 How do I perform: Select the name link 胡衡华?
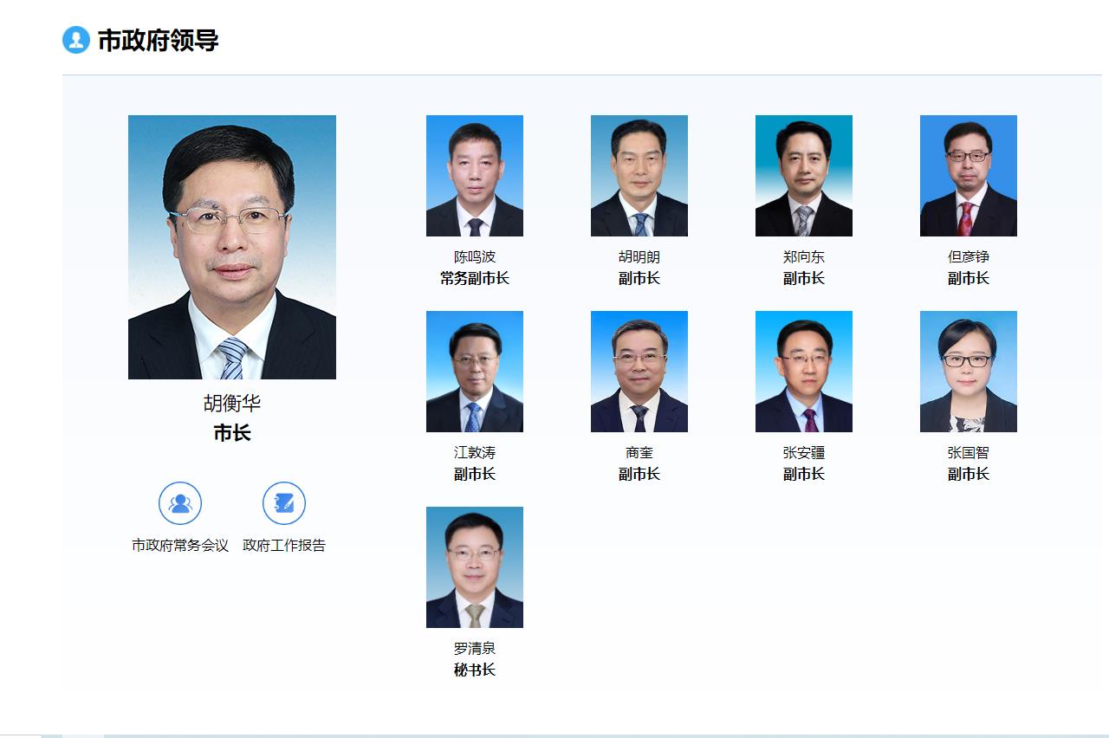tap(232, 404)
